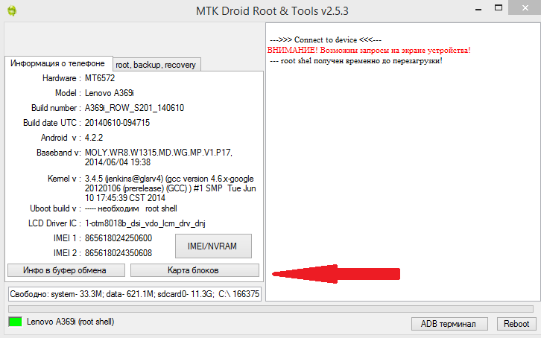Click the free space status field

tap(135, 294)
